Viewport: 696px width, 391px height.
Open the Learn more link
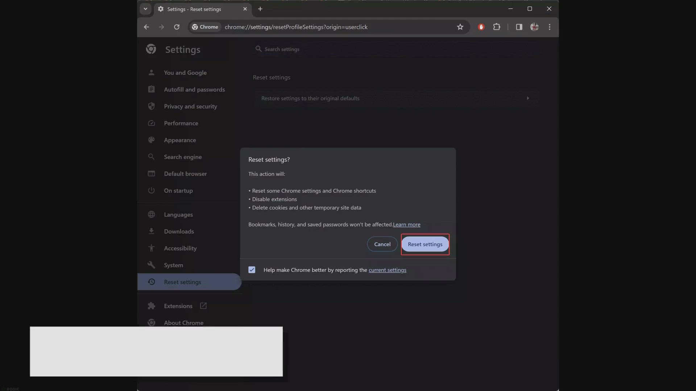point(406,224)
